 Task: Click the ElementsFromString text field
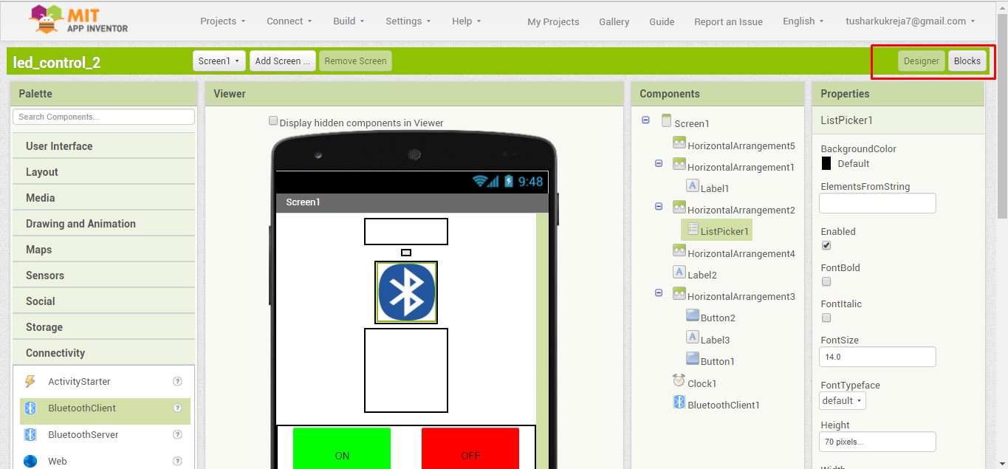pyautogui.click(x=877, y=203)
